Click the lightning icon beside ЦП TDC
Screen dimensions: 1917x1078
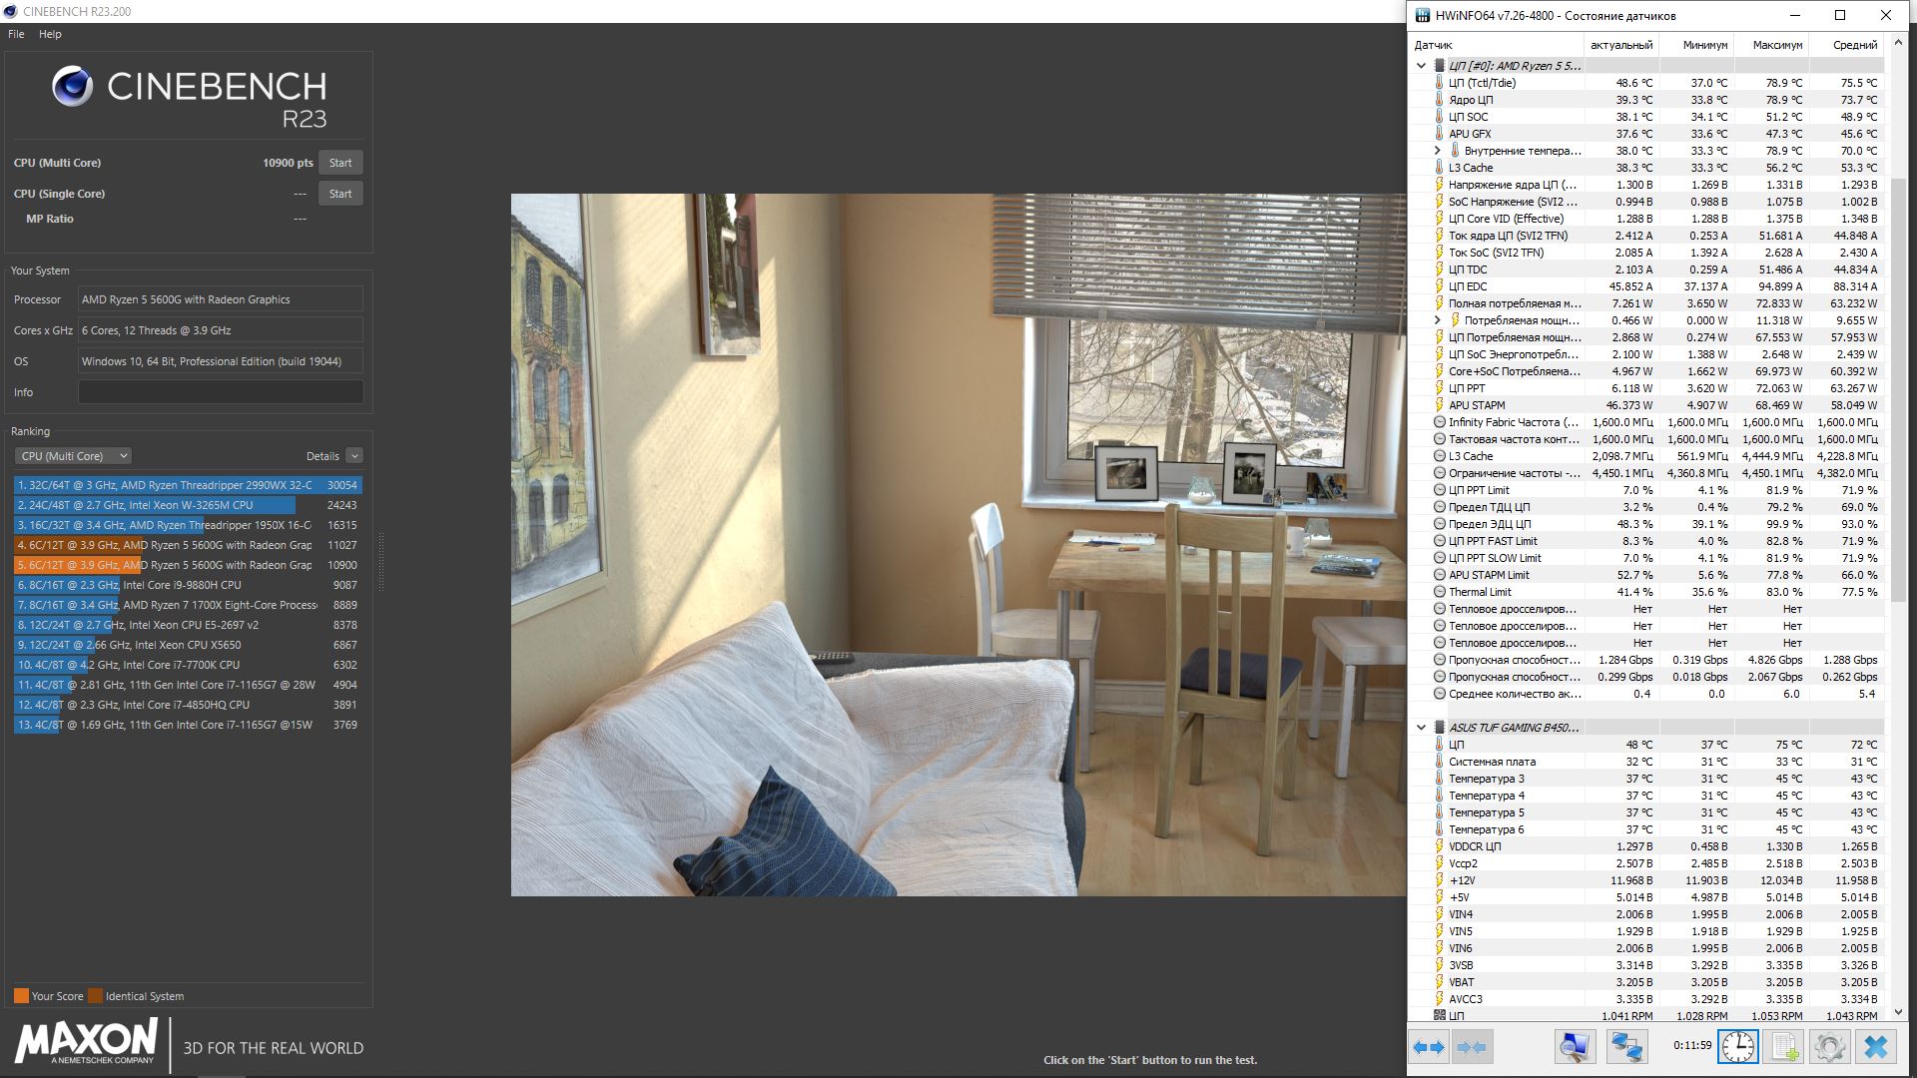click(1440, 269)
